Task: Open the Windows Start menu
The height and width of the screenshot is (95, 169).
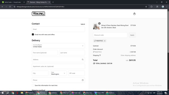Action: click(x=2, y=93)
